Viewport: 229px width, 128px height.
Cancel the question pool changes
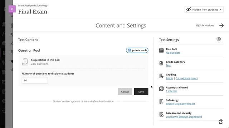125,92
